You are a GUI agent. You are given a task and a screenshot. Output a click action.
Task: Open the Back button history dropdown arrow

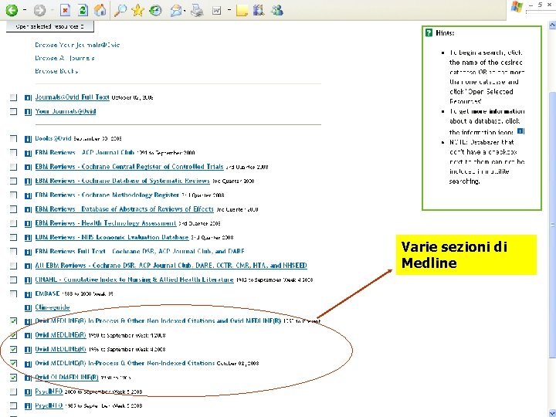click(25, 10)
